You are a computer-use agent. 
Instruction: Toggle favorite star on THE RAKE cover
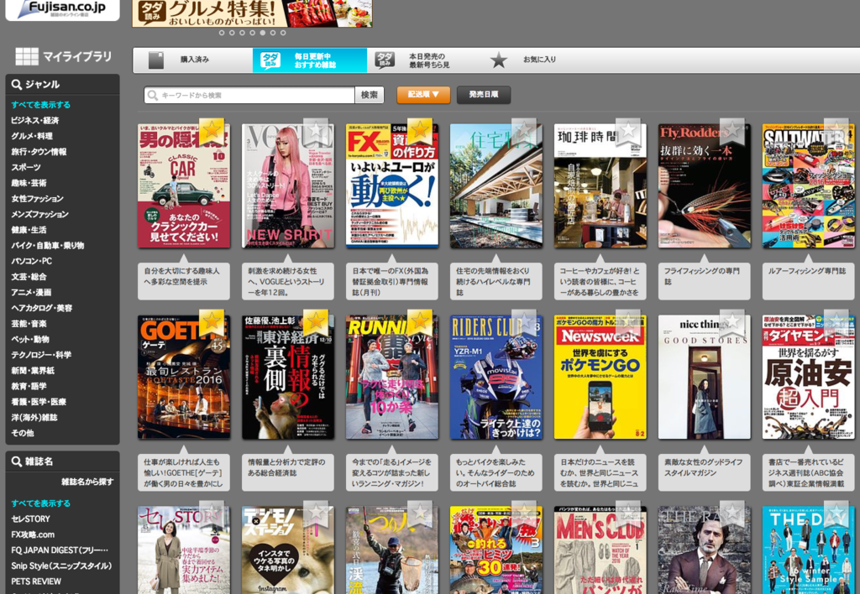(732, 513)
